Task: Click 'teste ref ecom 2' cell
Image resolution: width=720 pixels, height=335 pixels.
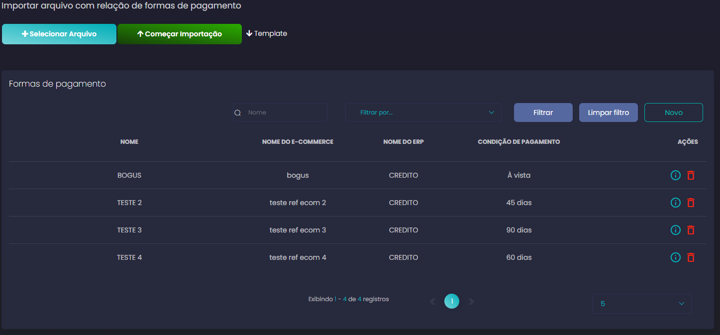Action: click(x=298, y=203)
